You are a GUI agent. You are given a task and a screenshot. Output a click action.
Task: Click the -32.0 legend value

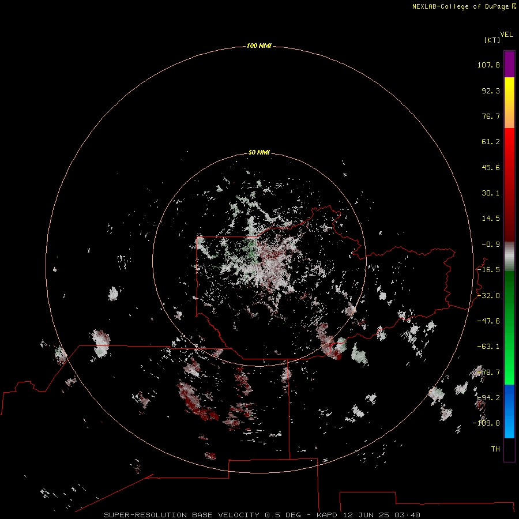click(x=488, y=296)
